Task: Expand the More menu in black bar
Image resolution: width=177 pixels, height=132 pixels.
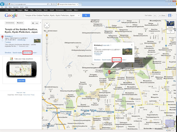Action: 76,10
